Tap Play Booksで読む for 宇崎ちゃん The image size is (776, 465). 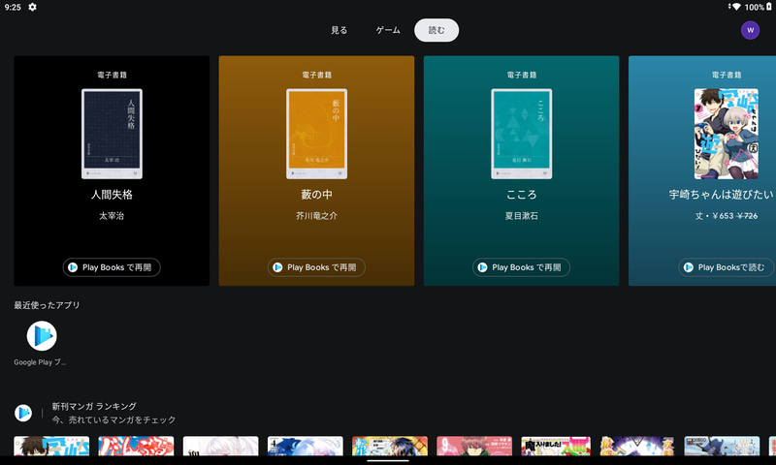(x=726, y=267)
